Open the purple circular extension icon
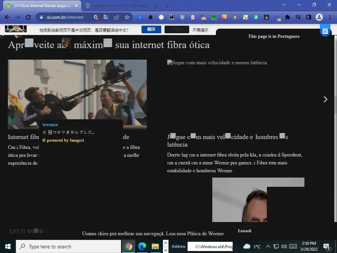The height and width of the screenshot is (253, 337). (161, 17)
